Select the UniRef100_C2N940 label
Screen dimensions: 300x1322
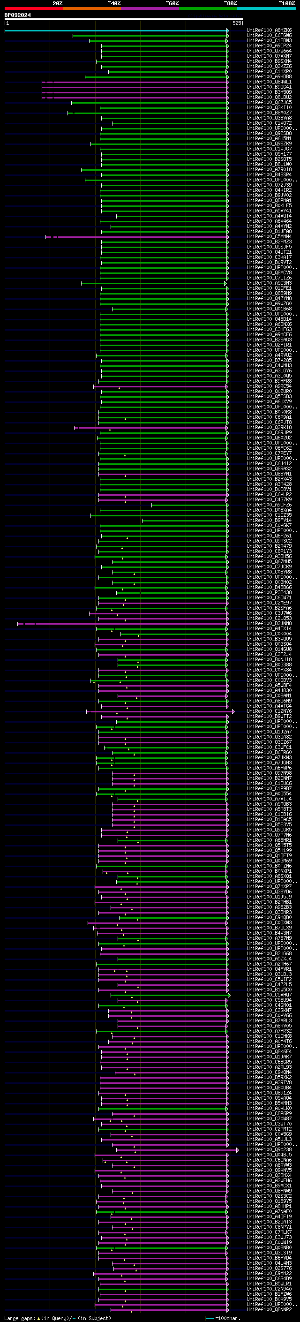[x=269, y=1289]
